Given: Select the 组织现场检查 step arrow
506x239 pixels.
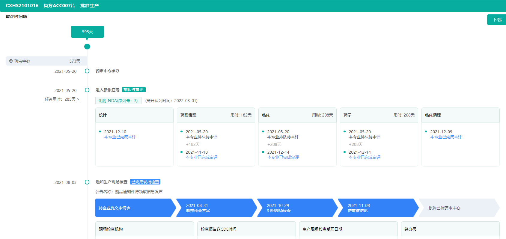Looking at the screenshot, I should coord(297,208).
